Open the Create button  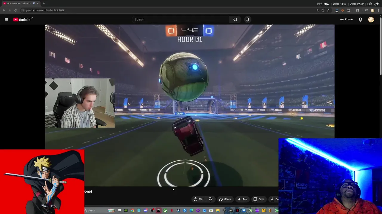(346, 20)
